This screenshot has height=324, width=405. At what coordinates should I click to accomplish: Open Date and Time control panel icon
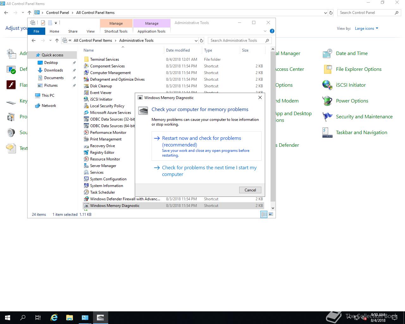[327, 53]
